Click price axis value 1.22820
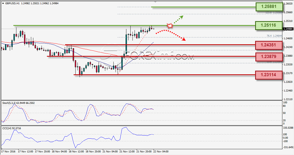This screenshot has width=294, height=155. click(288, 82)
